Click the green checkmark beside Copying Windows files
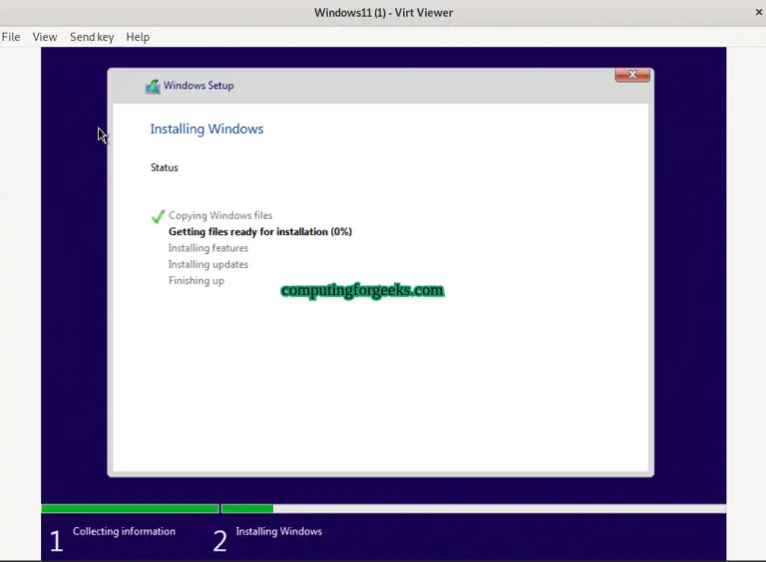This screenshot has width=766, height=562. coord(158,216)
